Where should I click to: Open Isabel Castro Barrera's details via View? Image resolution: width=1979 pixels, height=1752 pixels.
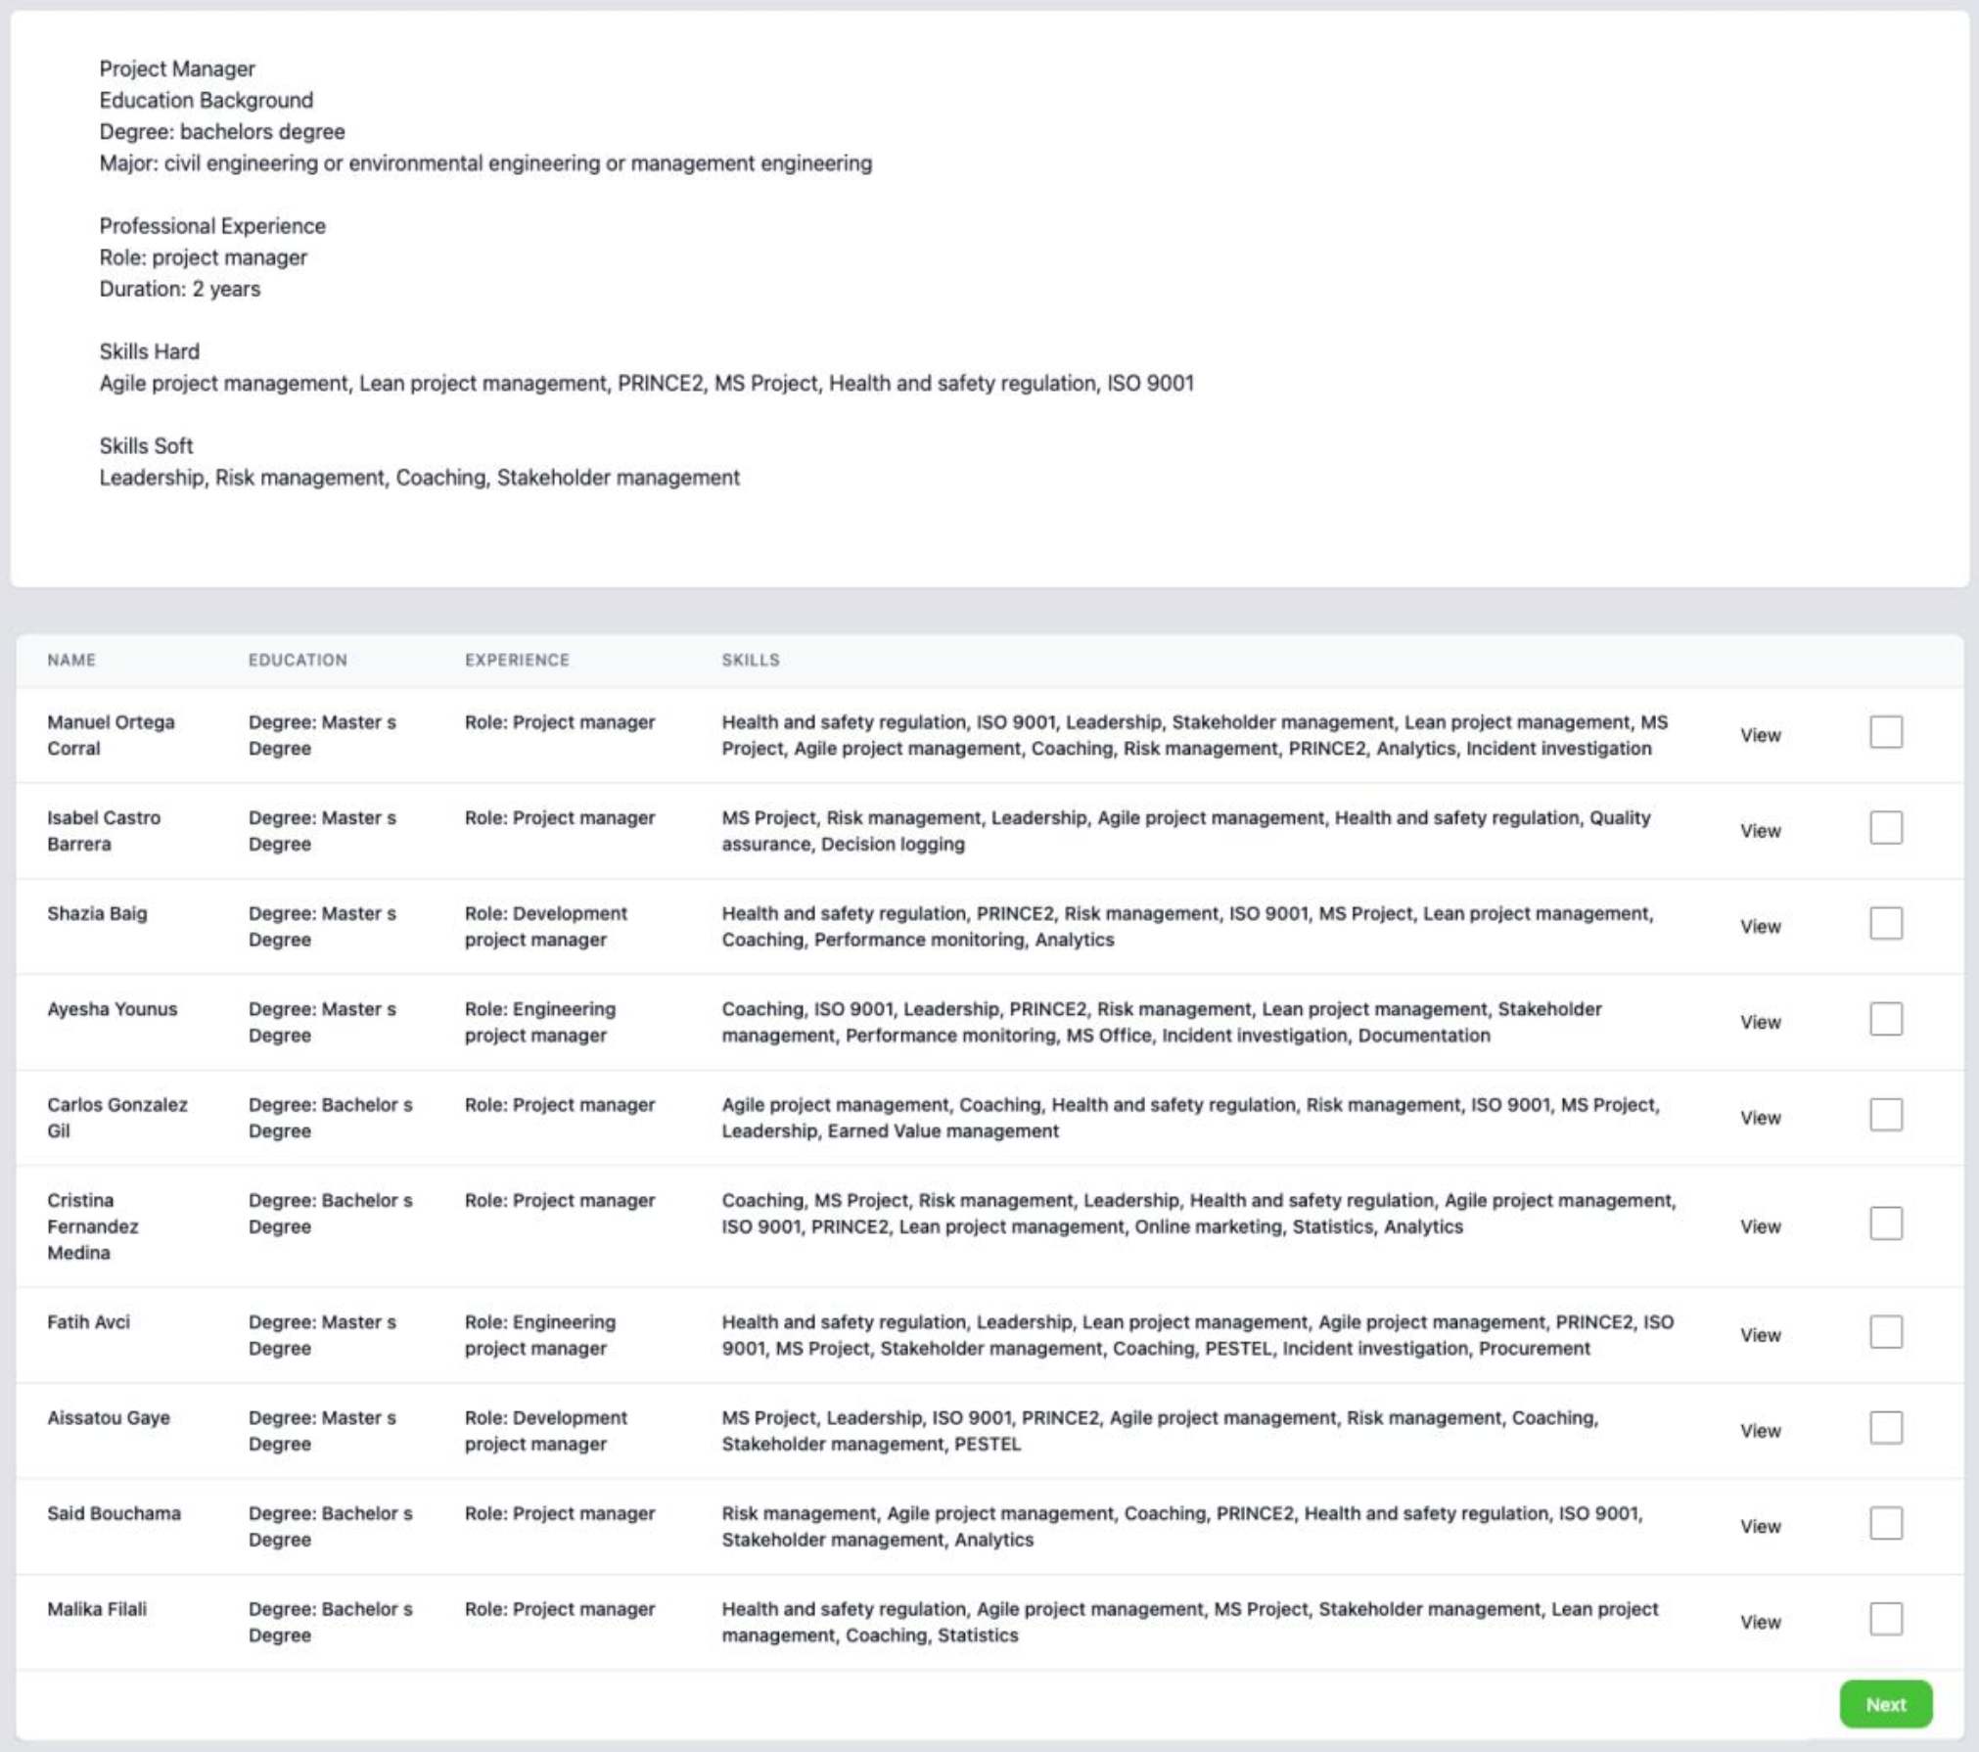coord(1761,830)
